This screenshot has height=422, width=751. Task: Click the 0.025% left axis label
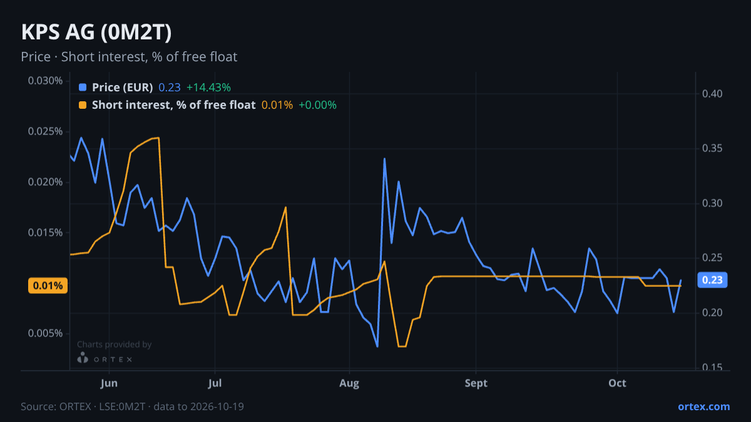[45, 131]
